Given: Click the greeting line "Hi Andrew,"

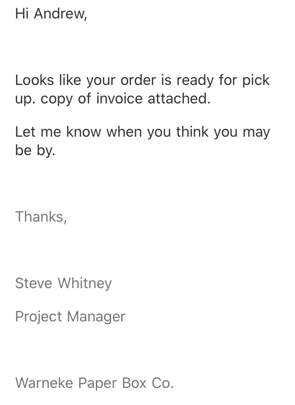Looking at the screenshot, I should (x=51, y=13).
